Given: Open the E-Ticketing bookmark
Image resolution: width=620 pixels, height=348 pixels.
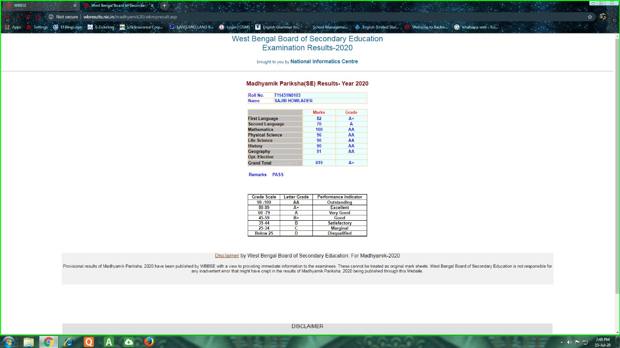Looking at the screenshot, I should [x=101, y=27].
